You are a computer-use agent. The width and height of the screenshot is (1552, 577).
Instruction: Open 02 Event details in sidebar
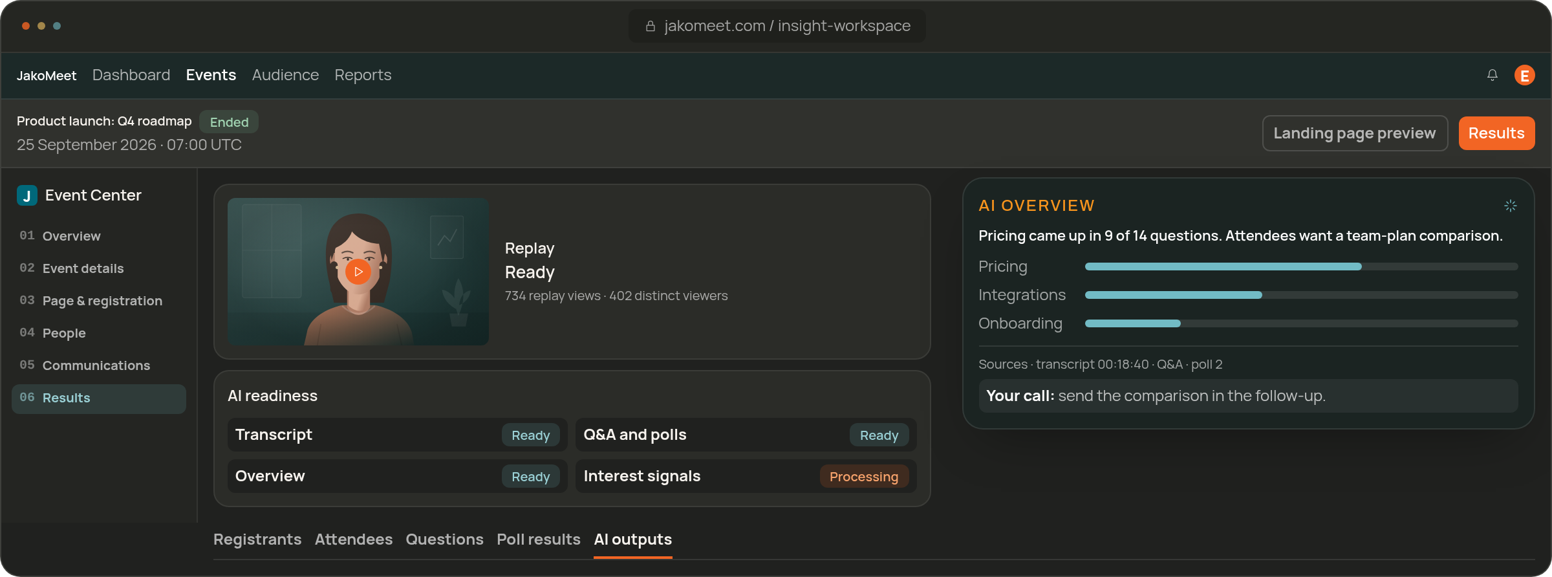(x=99, y=268)
